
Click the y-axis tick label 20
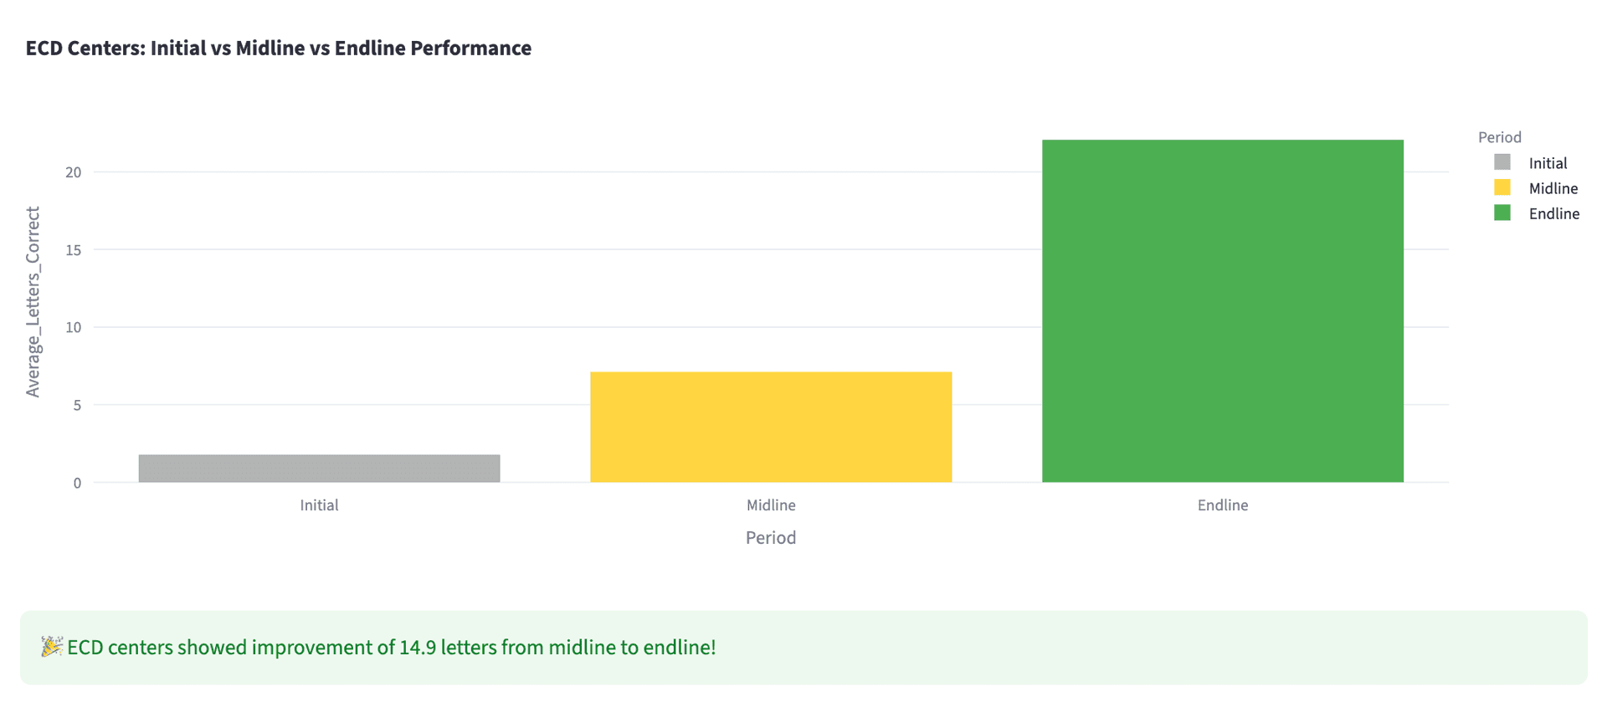coord(74,172)
